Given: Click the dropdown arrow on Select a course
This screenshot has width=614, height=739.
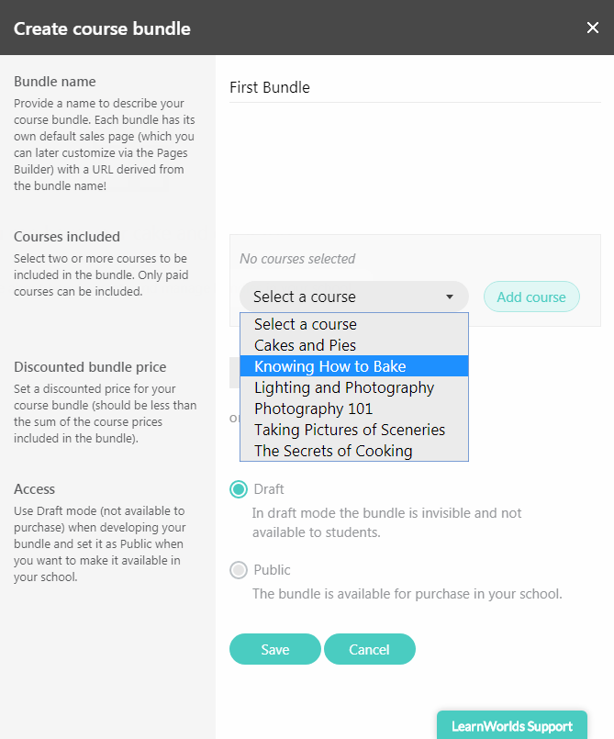Looking at the screenshot, I should (x=450, y=296).
